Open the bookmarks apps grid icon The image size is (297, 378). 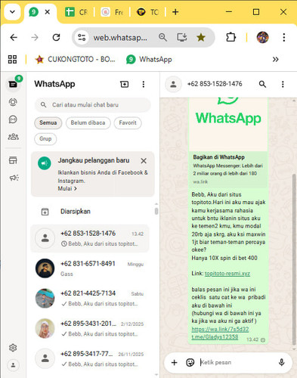(12, 60)
